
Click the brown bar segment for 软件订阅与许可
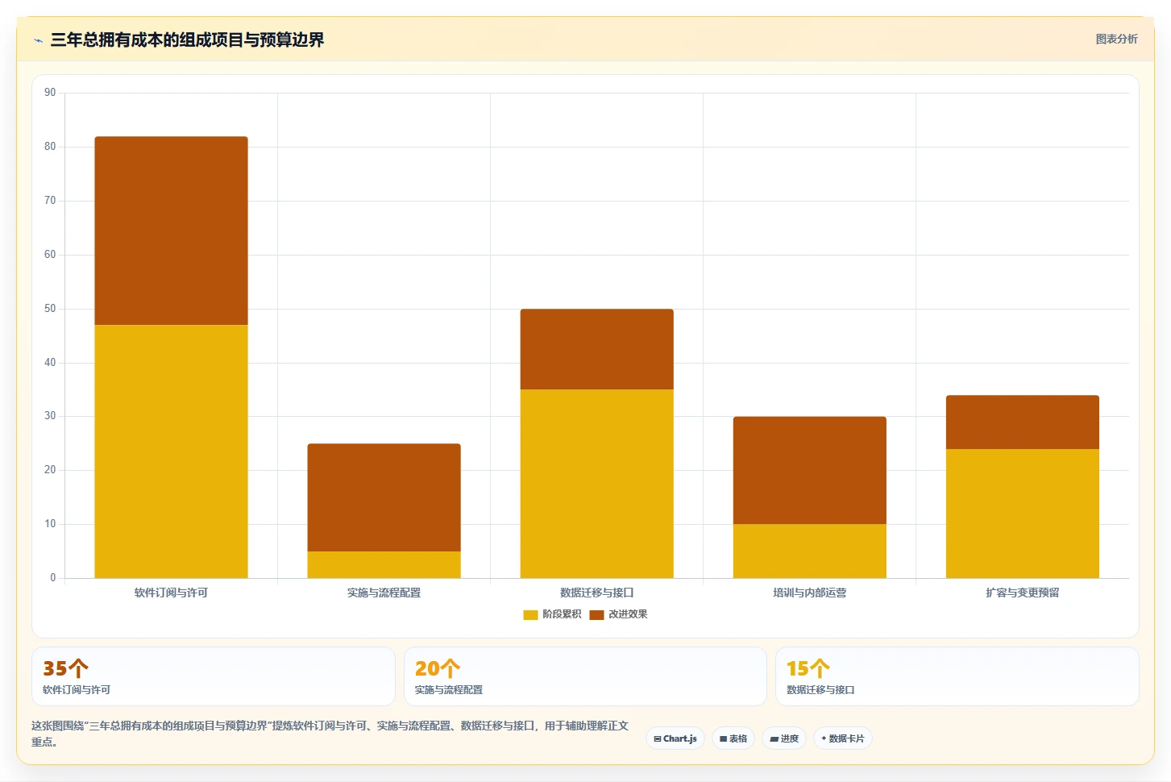click(x=171, y=231)
